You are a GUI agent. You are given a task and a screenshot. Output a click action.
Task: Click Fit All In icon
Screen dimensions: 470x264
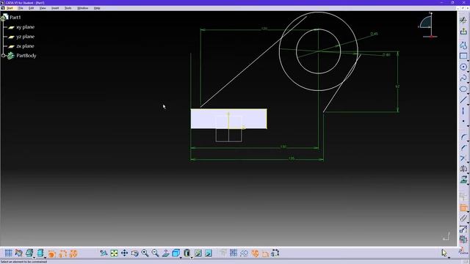pyautogui.click(x=115, y=253)
